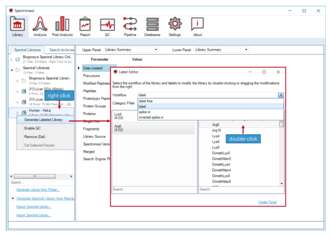The image size is (332, 237).
Task: Open the Post Analysis bar chart icon
Action: [62, 24]
